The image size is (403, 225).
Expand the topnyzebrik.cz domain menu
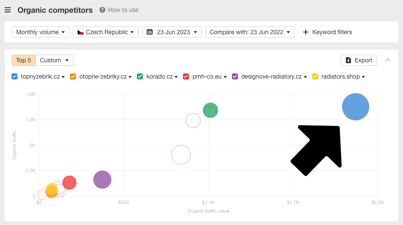coord(63,77)
